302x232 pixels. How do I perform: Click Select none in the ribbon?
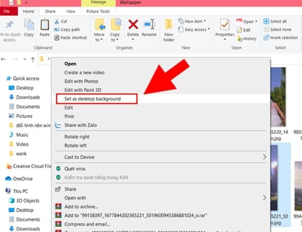point(277,29)
